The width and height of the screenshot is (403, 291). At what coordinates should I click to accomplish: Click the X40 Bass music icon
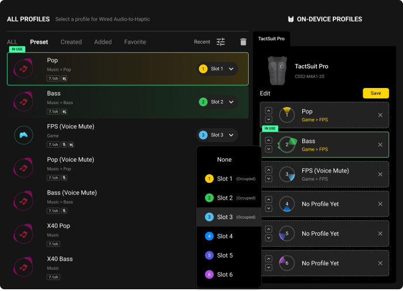pos(24,267)
